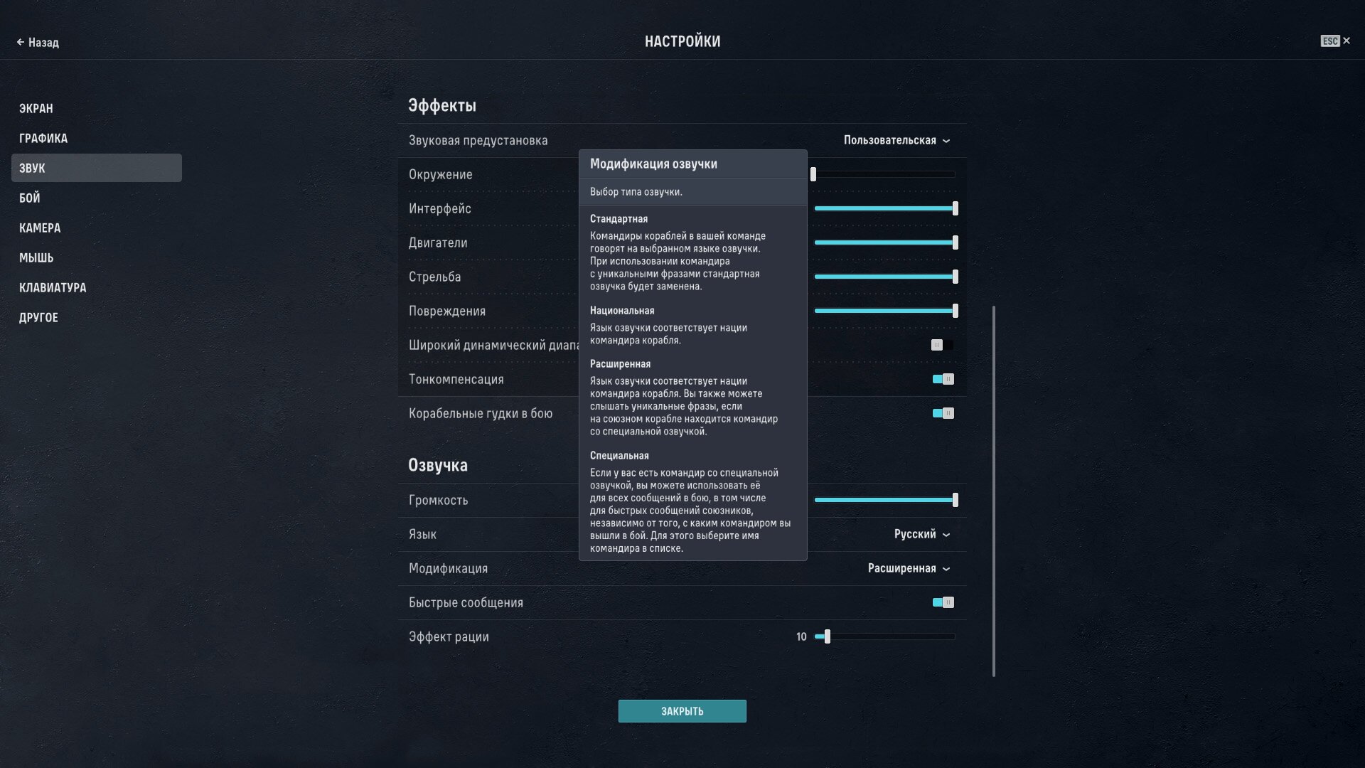Image resolution: width=1365 pixels, height=768 pixels.
Task: Enable Широкий динамический диапазон toggle
Action: coord(942,345)
